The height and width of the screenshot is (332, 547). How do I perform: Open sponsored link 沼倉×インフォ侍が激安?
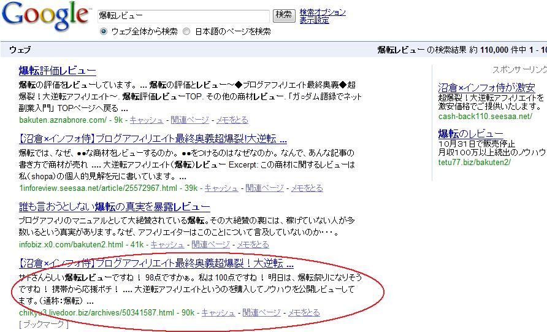pyautogui.click(x=486, y=87)
